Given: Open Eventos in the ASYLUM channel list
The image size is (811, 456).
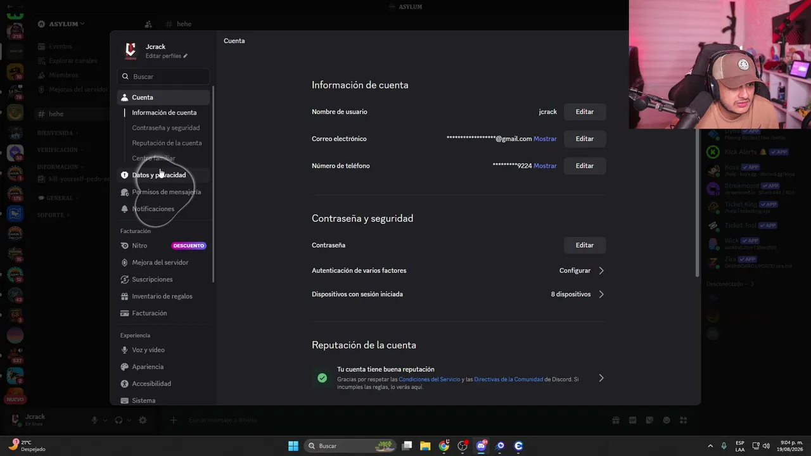Looking at the screenshot, I should pyautogui.click(x=61, y=47).
